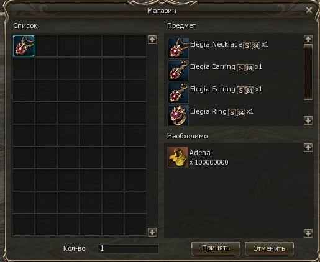Click the Adena gold coins icon
The image size is (320, 262).
(x=178, y=157)
